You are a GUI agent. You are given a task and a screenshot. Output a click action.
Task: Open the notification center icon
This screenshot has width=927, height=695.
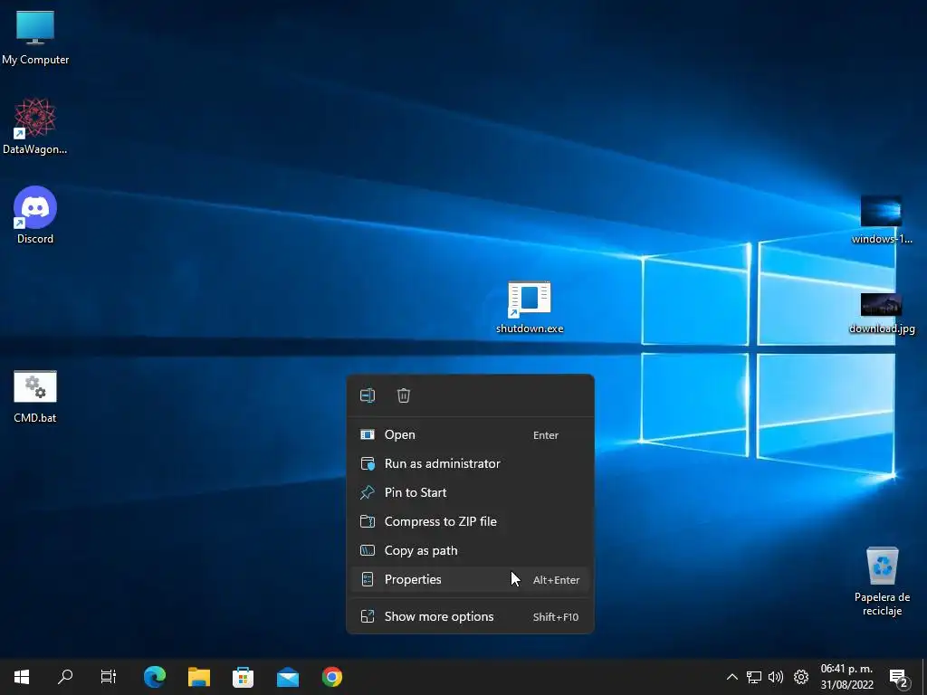899,677
